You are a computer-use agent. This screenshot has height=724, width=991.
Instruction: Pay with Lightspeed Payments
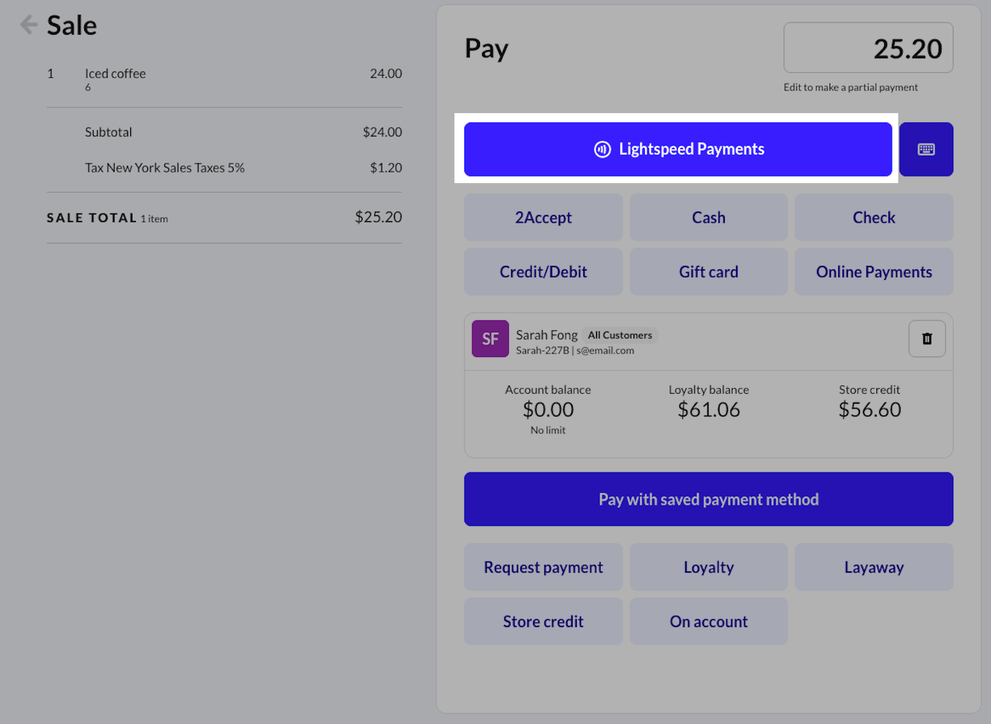[x=677, y=149]
